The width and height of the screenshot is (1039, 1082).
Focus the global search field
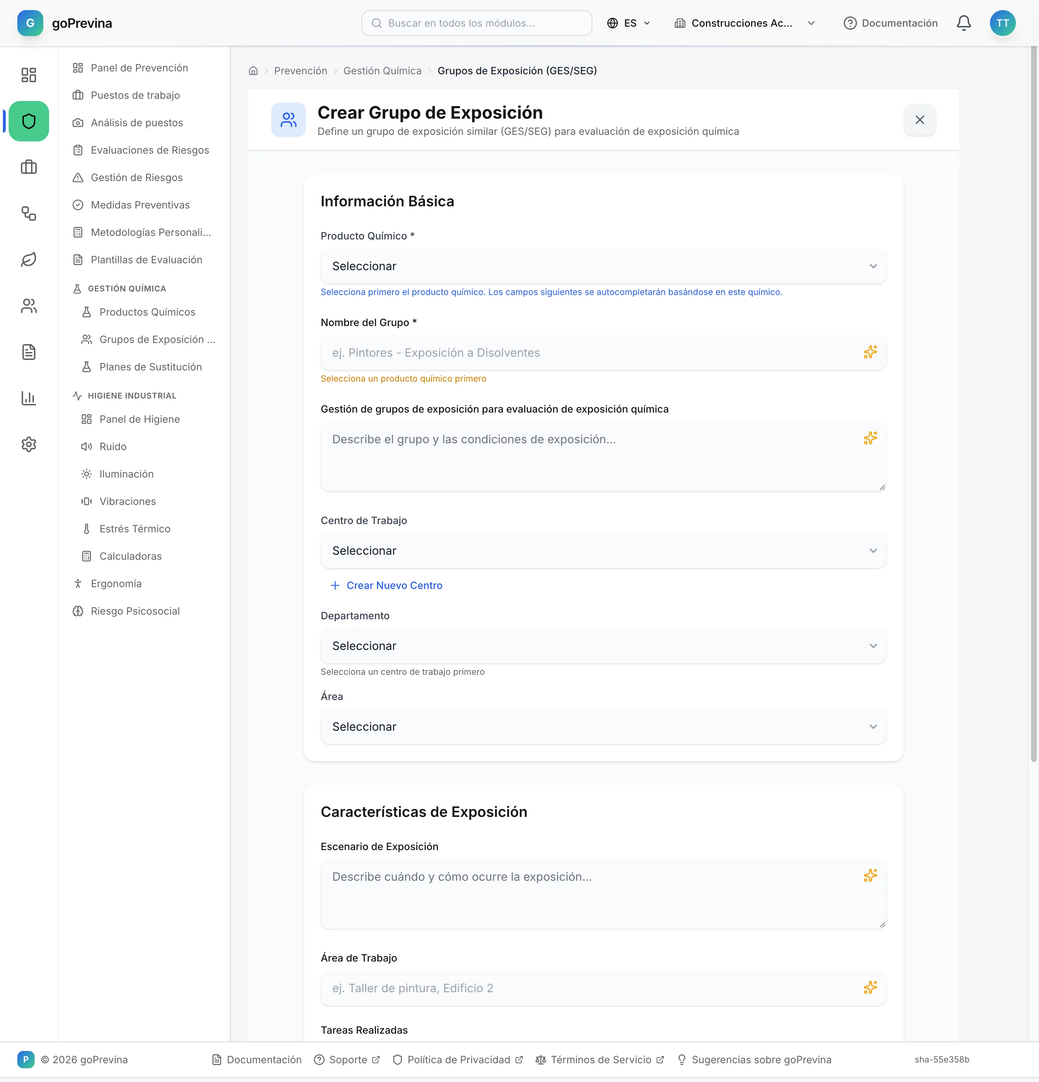[x=477, y=23]
